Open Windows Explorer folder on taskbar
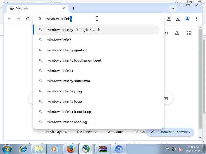Screen dimensions: 206x154 pos(39,149)
